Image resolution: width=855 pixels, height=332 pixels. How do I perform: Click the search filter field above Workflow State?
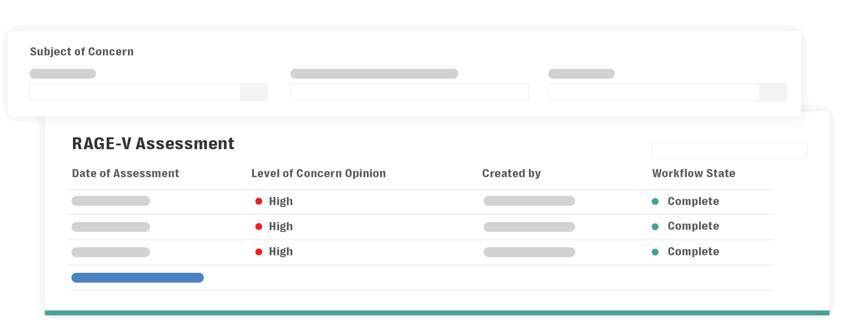[729, 150]
